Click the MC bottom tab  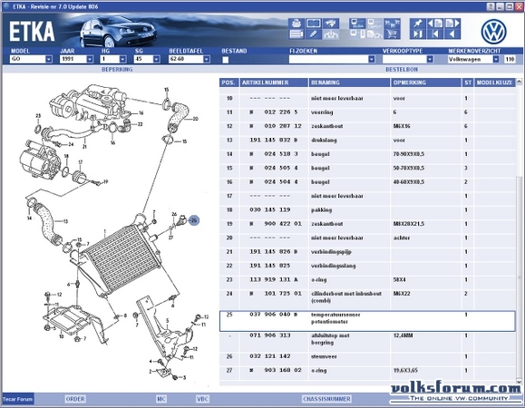pos(161,399)
